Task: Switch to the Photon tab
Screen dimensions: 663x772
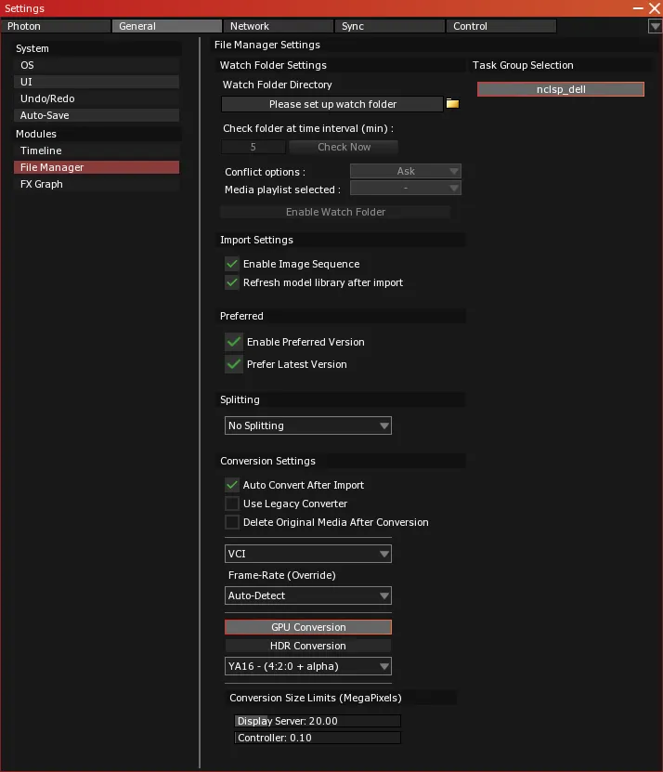Action: (x=56, y=26)
